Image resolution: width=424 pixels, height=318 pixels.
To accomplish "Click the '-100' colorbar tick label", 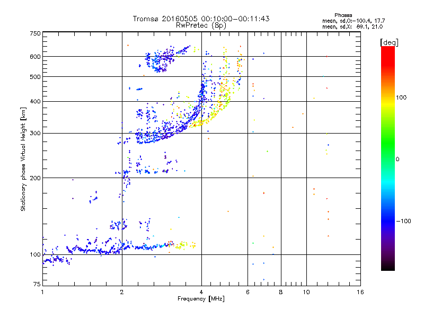I will (403, 221).
